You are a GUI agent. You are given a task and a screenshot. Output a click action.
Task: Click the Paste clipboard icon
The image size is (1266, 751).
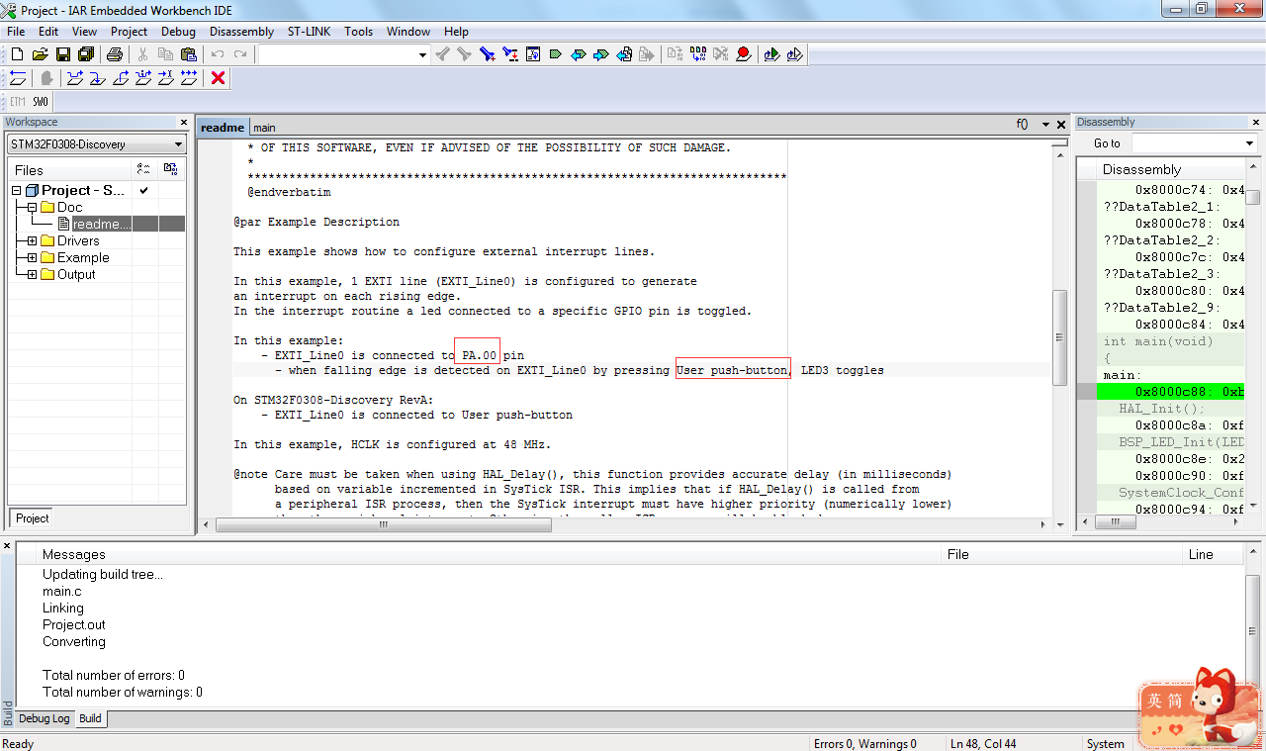[189, 54]
